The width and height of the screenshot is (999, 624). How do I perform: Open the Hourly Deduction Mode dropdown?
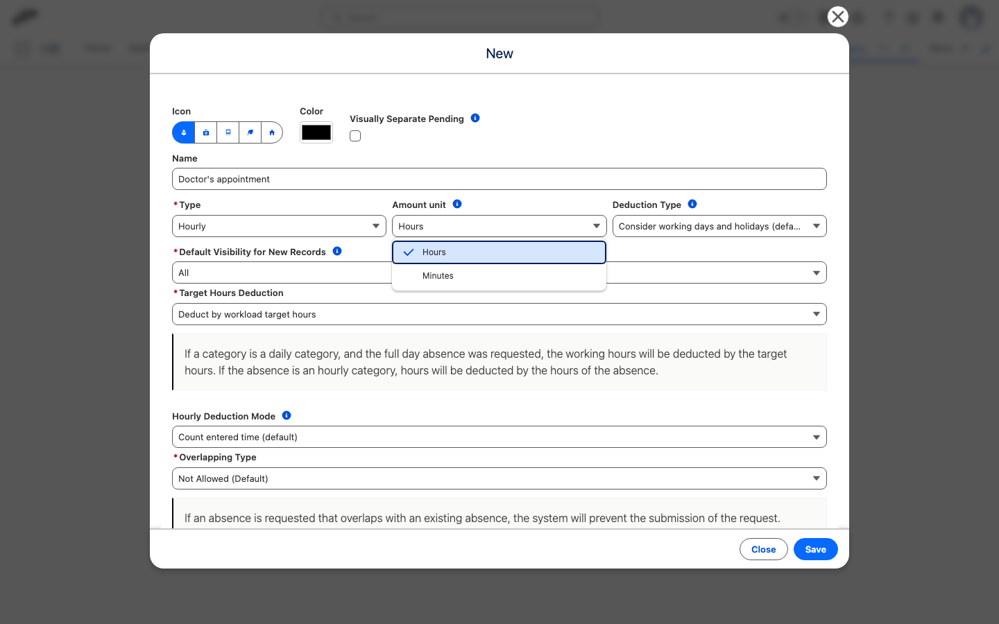click(499, 437)
